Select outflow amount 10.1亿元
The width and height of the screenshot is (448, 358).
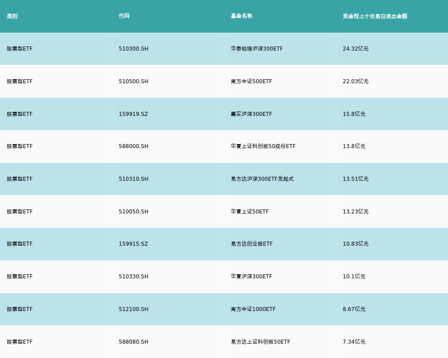coord(354,277)
